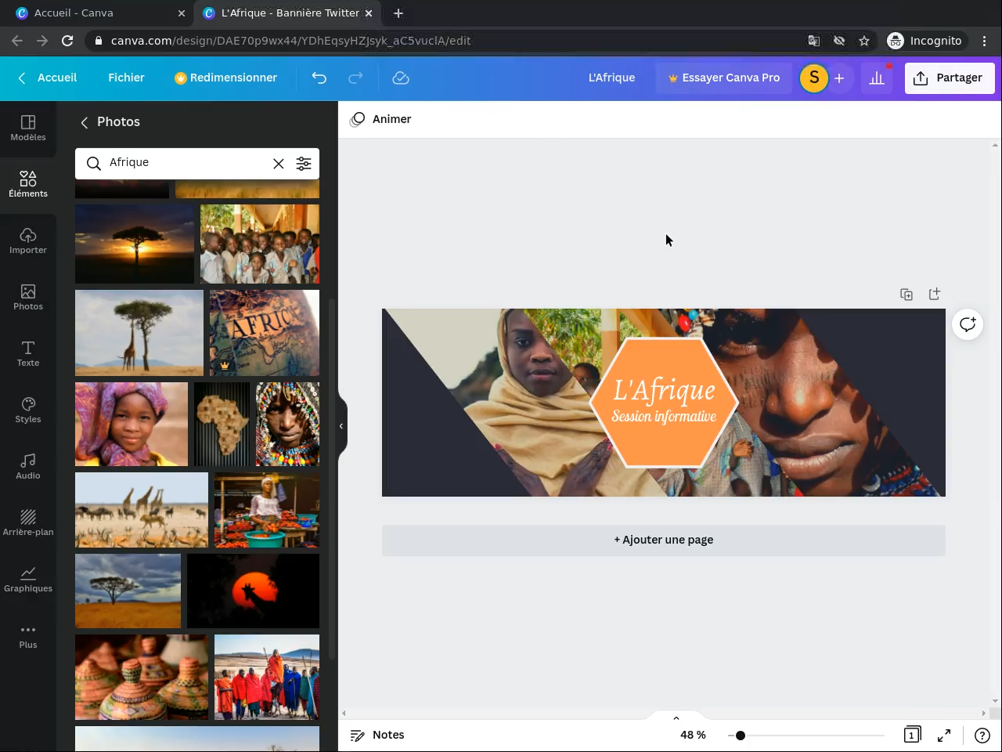
Task: Open the help question mark
Action: tap(982, 735)
